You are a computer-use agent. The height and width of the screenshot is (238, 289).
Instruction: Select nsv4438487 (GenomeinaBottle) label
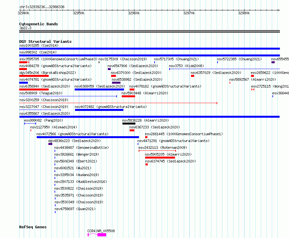(82, 148)
